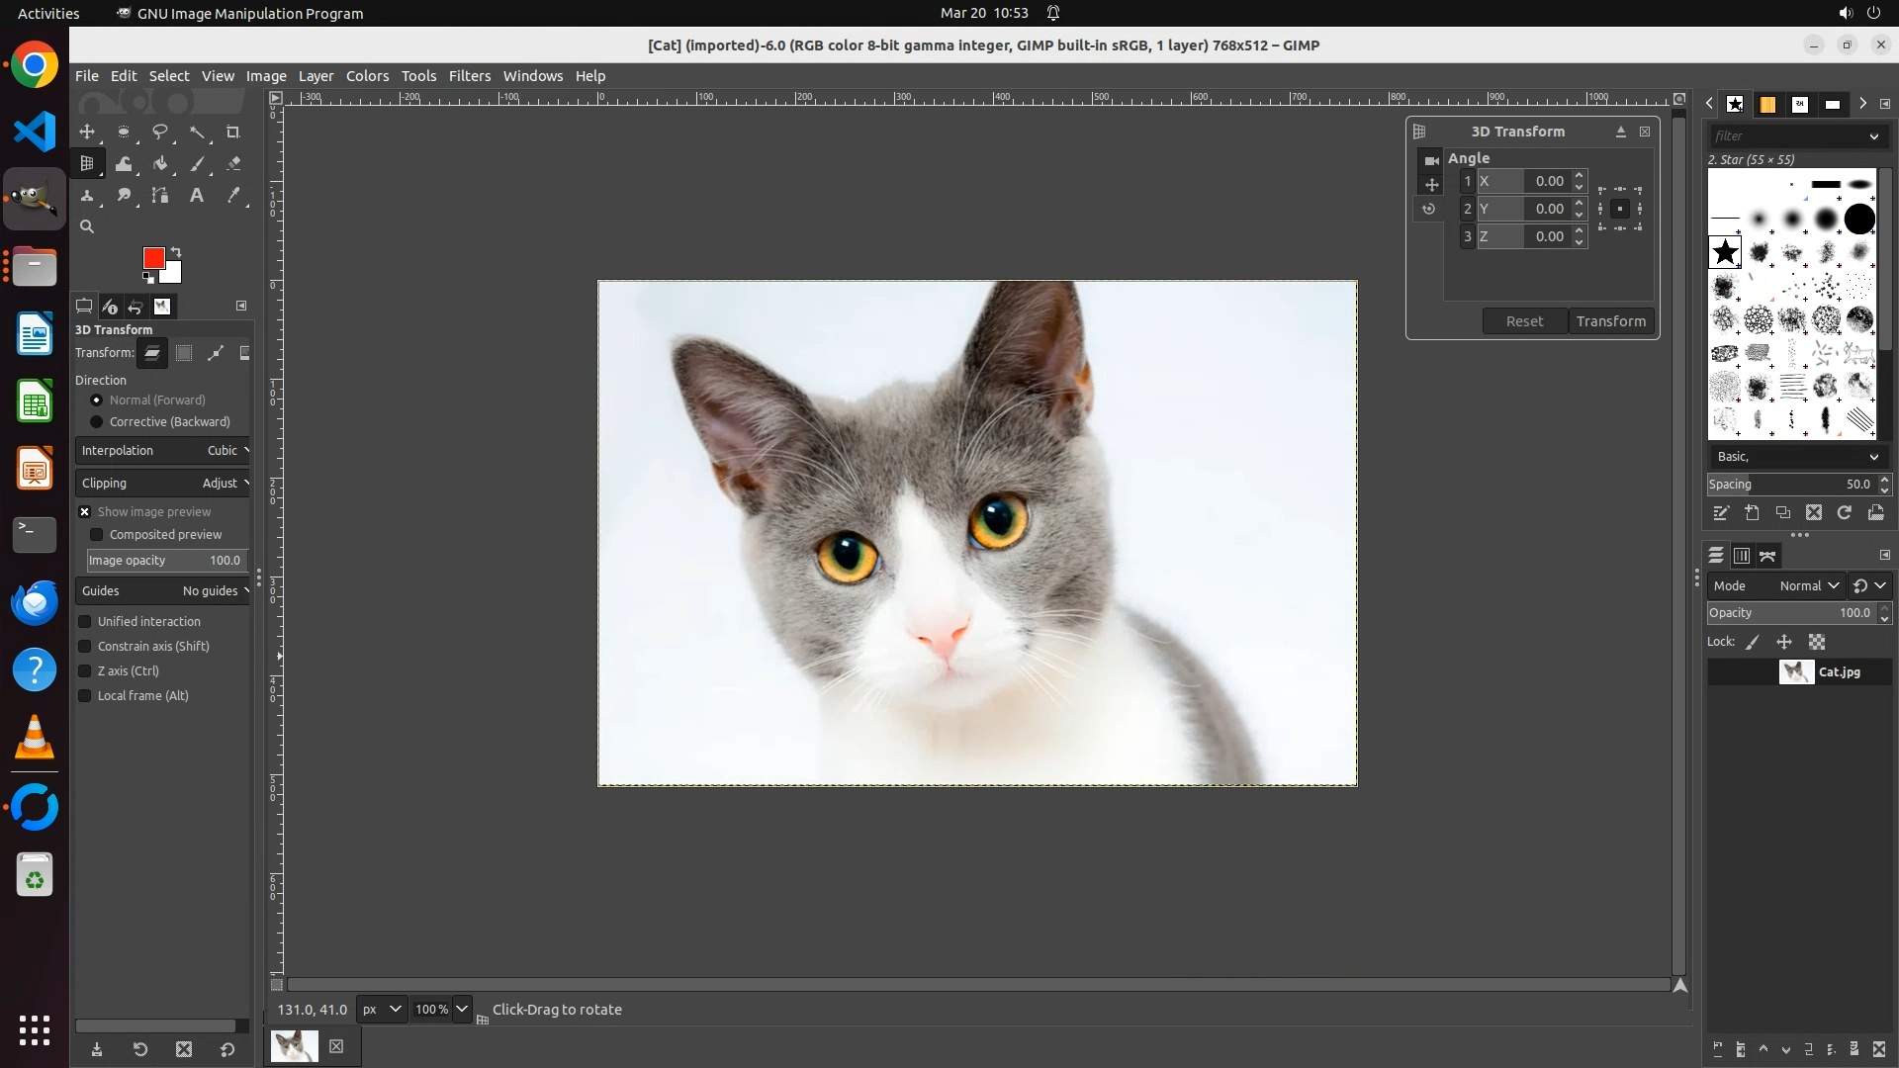Select the Crop tool
This screenshot has height=1068, width=1899.
(x=233, y=132)
